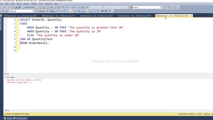Click the Decrease Indent icon
Screen dimensions: 213x120
102,11
